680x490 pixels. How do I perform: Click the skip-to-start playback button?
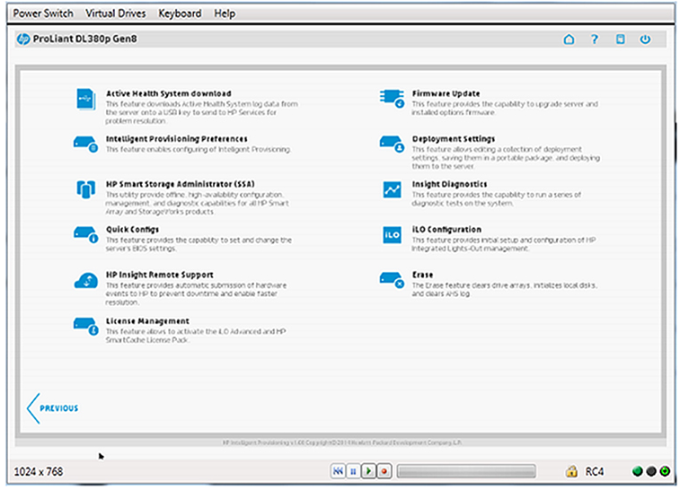point(338,471)
